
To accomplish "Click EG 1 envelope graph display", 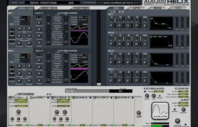I will (x=161, y=23).
